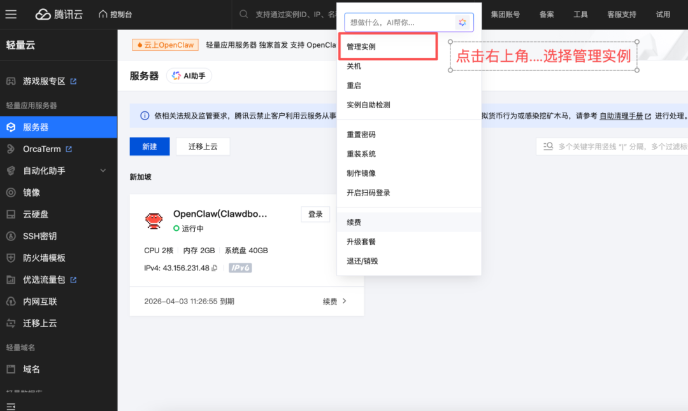Click the 内网互联 network icon
The height and width of the screenshot is (411, 688).
11,302
